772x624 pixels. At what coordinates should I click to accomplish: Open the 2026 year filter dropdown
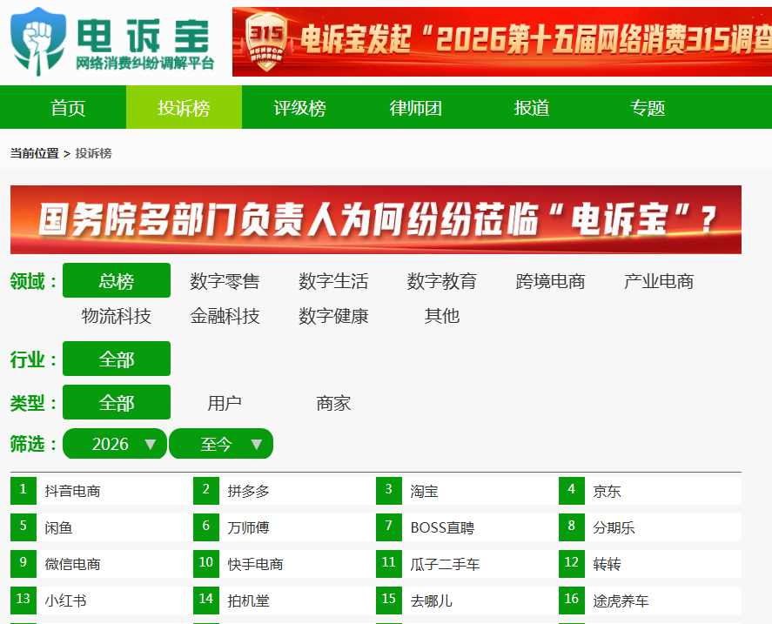pos(115,444)
